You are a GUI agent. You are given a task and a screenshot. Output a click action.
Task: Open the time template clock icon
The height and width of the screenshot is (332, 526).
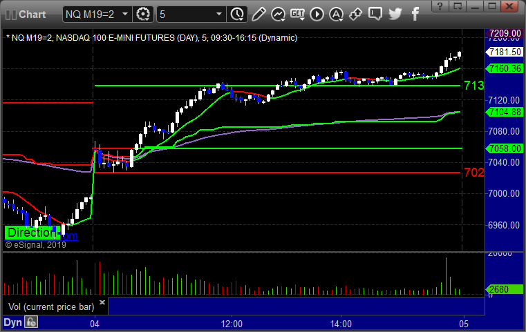click(237, 14)
